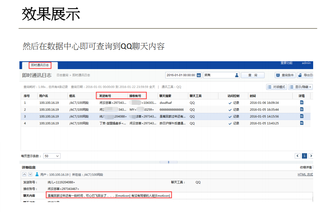Click timestamp 2016-01-06 16:09:34

[264, 103]
